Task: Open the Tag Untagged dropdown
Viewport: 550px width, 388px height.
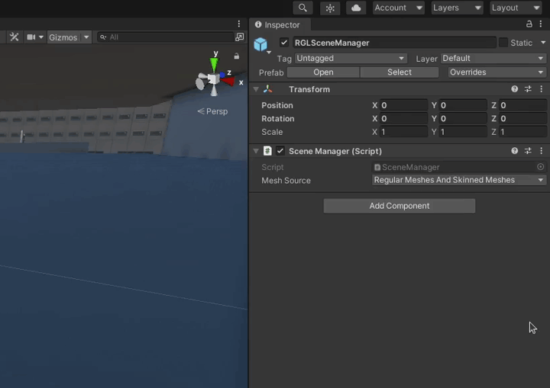Action: pyautogui.click(x=351, y=58)
